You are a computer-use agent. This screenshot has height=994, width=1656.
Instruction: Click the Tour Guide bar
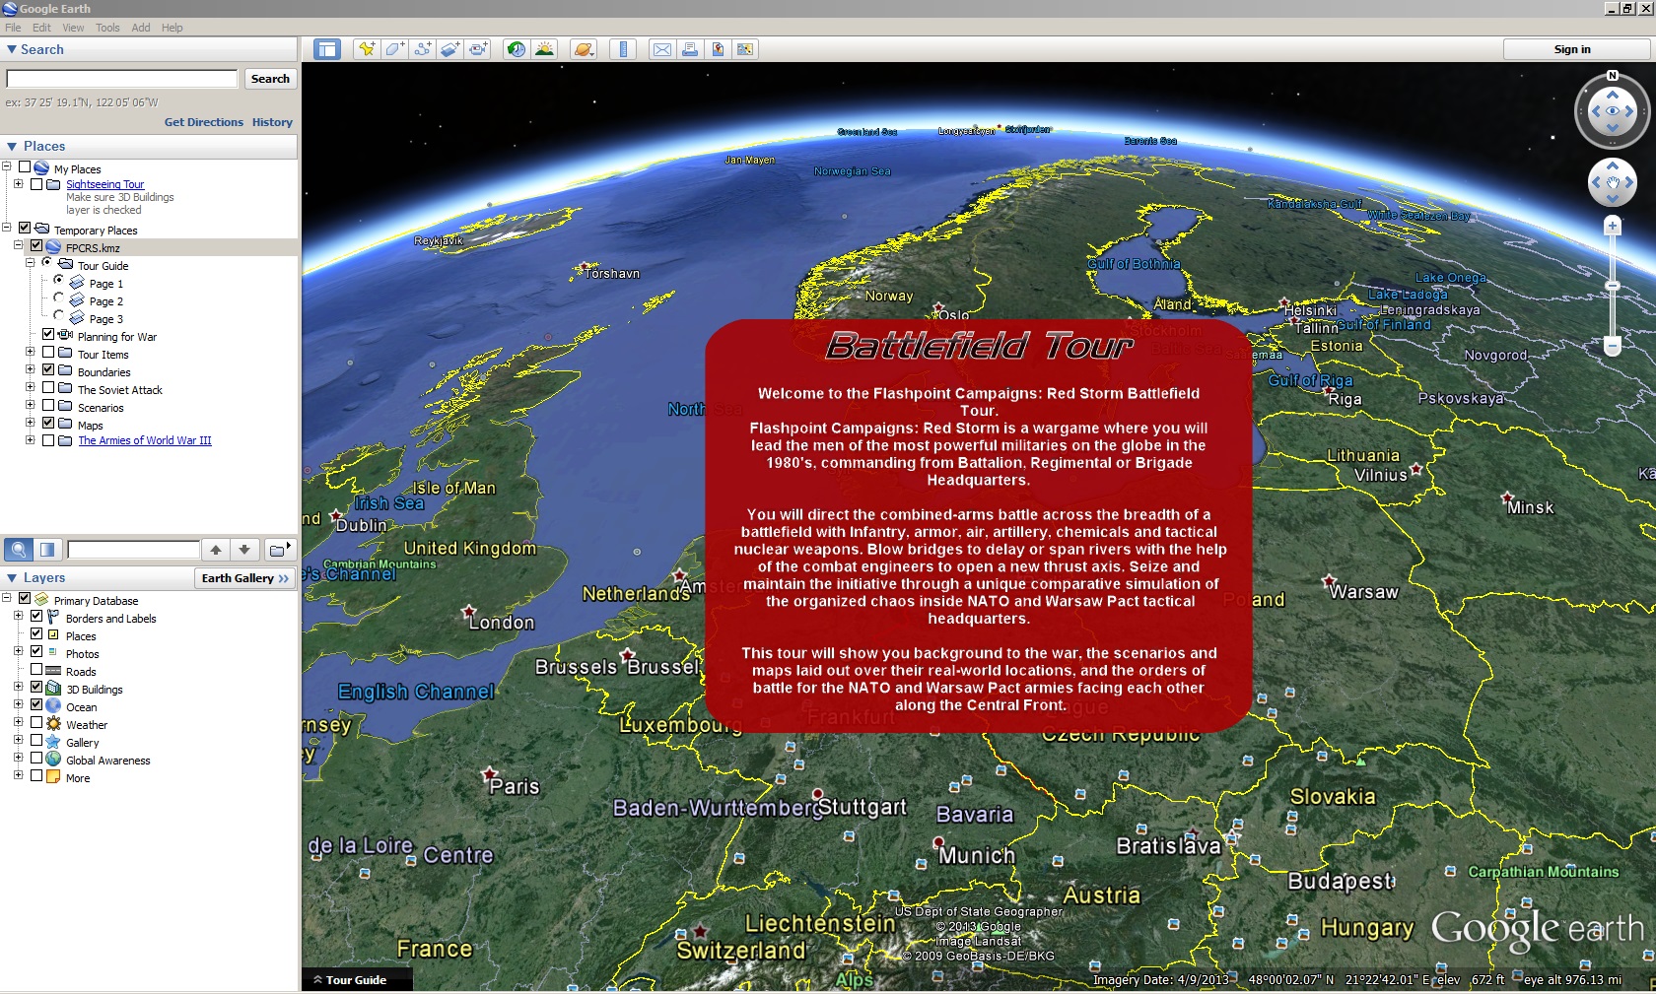pos(357,980)
